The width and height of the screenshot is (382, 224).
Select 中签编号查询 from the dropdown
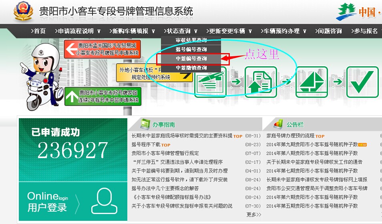[x=191, y=59]
